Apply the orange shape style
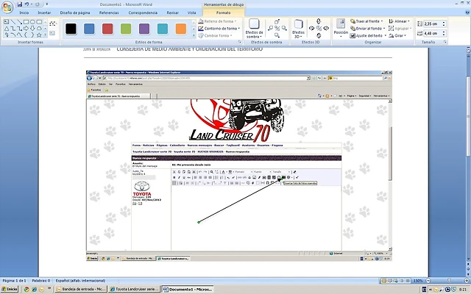The image size is (471, 294). 181,29
